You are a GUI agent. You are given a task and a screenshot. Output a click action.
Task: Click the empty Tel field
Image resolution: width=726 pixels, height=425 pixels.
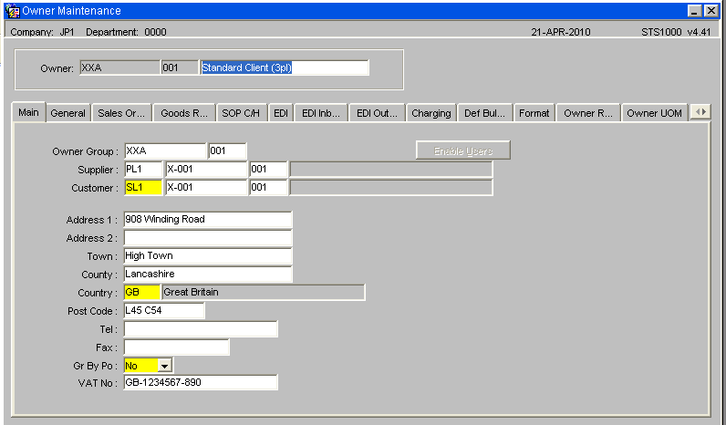click(x=201, y=329)
